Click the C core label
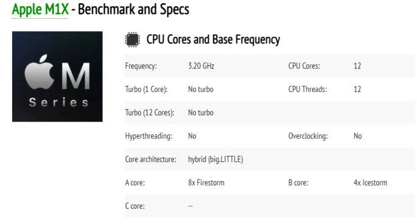The image size is (417, 224). (135, 206)
